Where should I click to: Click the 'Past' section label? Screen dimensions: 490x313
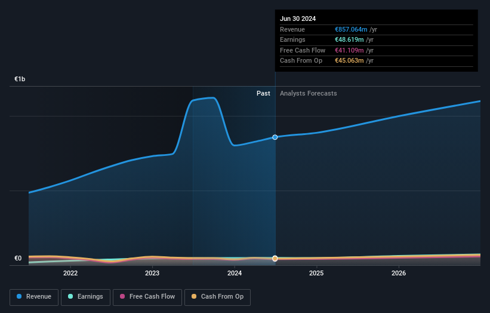pos(263,94)
